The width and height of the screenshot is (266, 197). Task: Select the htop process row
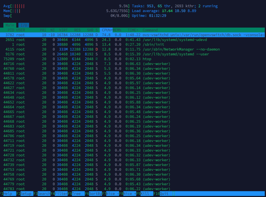132,59
